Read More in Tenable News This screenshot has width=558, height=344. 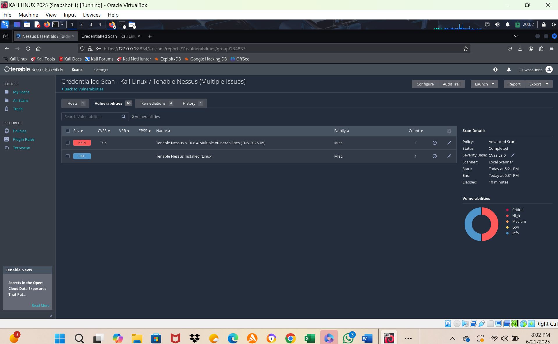click(x=40, y=305)
